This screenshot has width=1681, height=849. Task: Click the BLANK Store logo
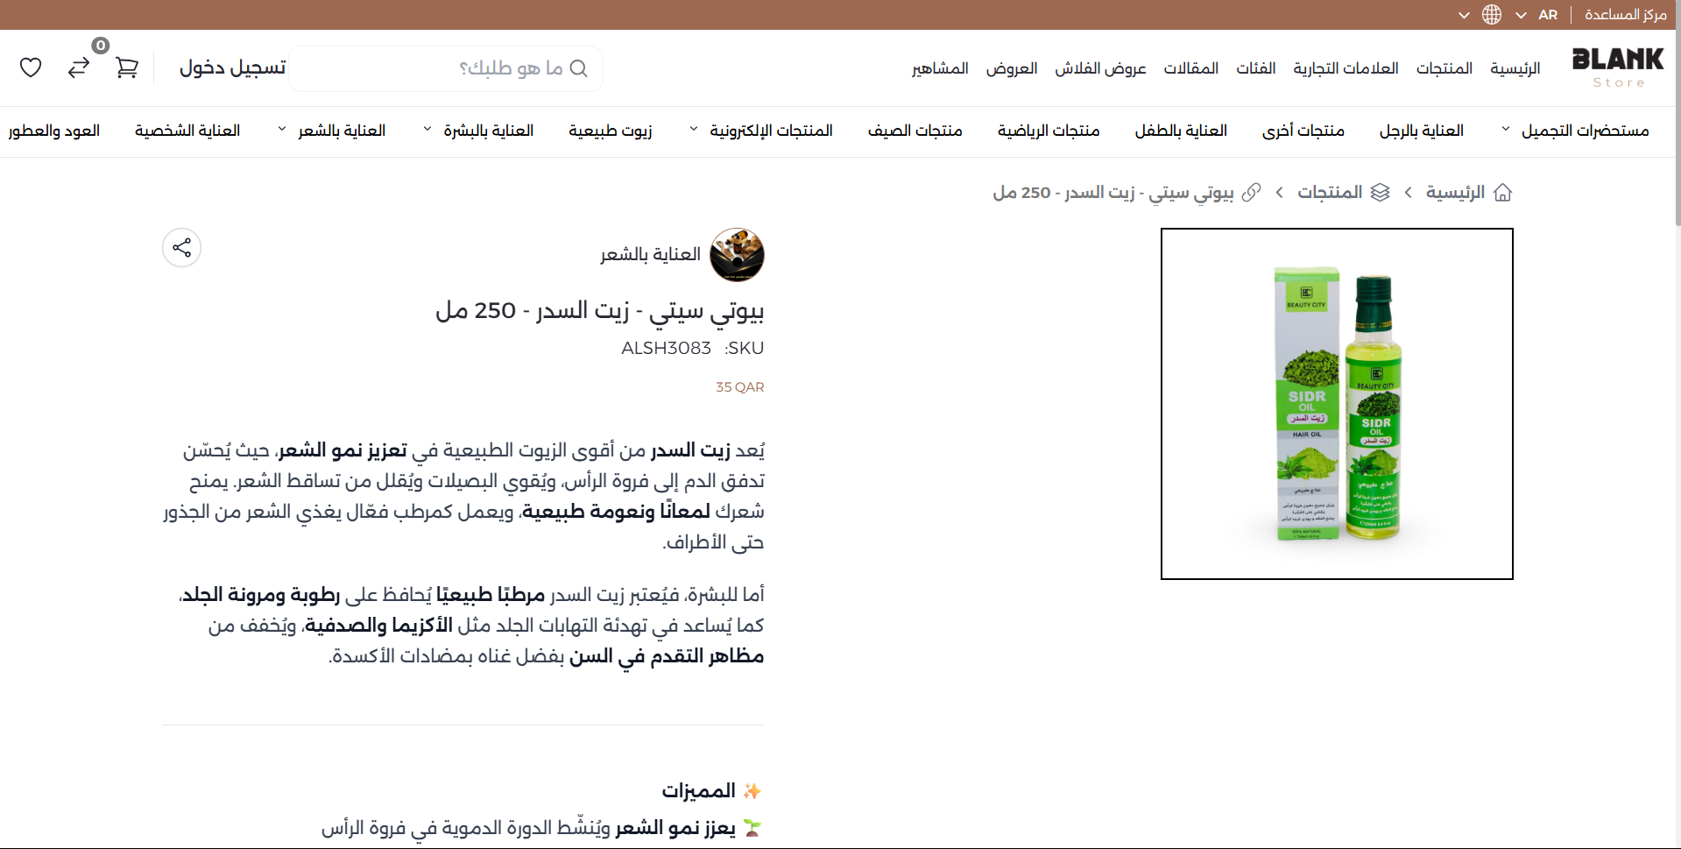pos(1618,67)
